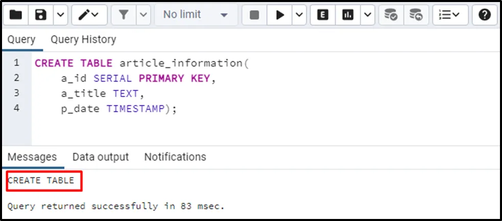Image resolution: width=502 pixels, height=221 pixels.
Task: Run the query with Execute button
Action: coord(280,15)
